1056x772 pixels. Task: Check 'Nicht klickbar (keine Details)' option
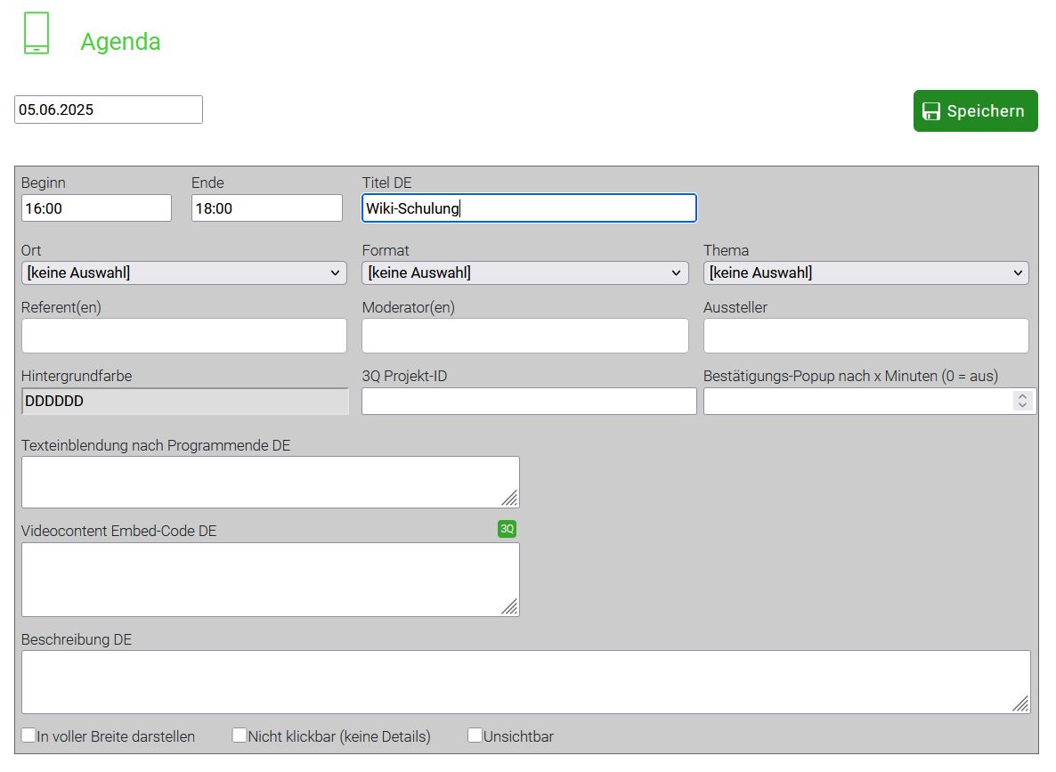(240, 735)
